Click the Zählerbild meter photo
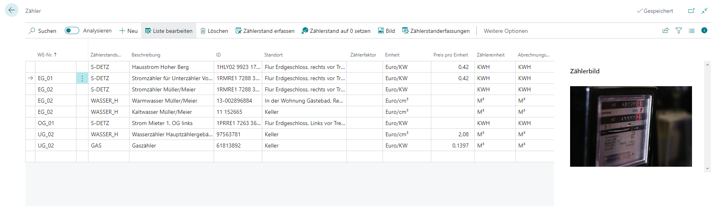Image resolution: width=725 pixels, height=206 pixels. point(630,126)
